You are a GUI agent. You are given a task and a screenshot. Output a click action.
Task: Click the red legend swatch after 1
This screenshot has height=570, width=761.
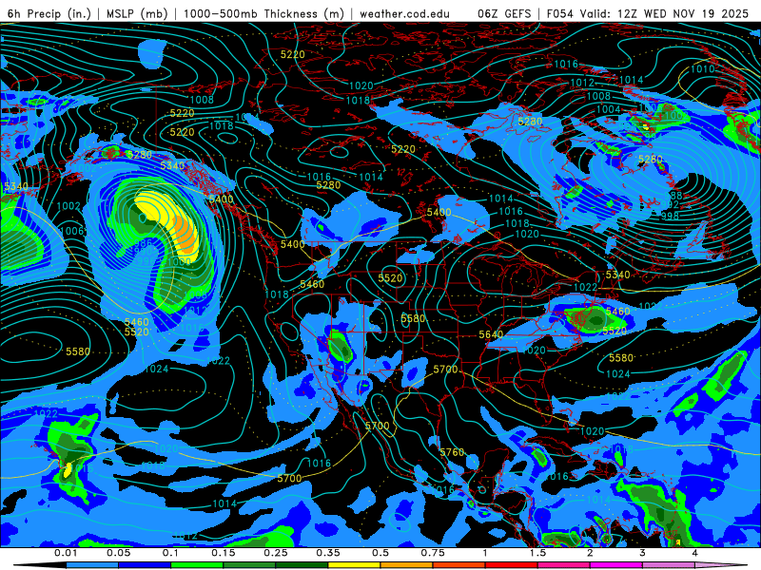pyautogui.click(x=512, y=565)
